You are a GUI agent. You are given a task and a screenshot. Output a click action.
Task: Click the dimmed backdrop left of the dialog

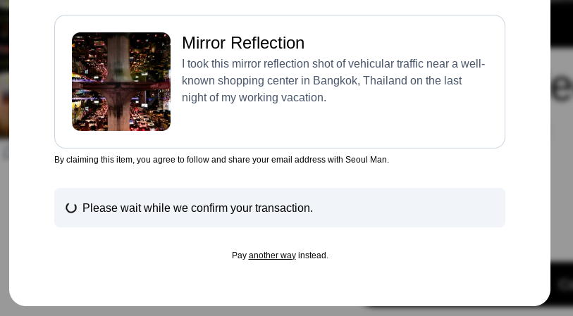(4, 211)
